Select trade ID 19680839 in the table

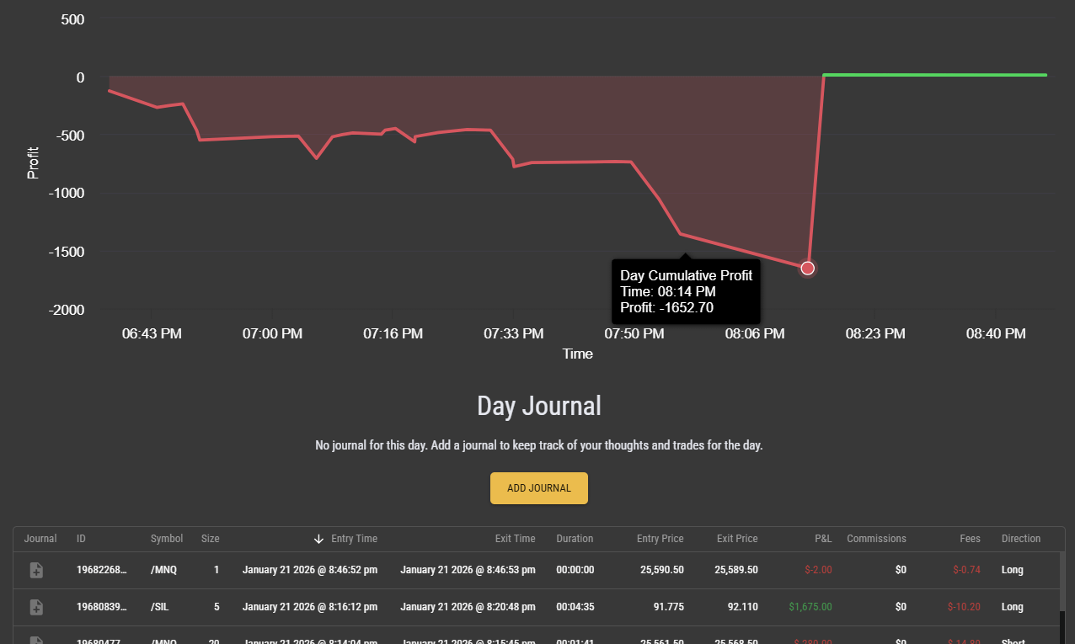pos(102,607)
